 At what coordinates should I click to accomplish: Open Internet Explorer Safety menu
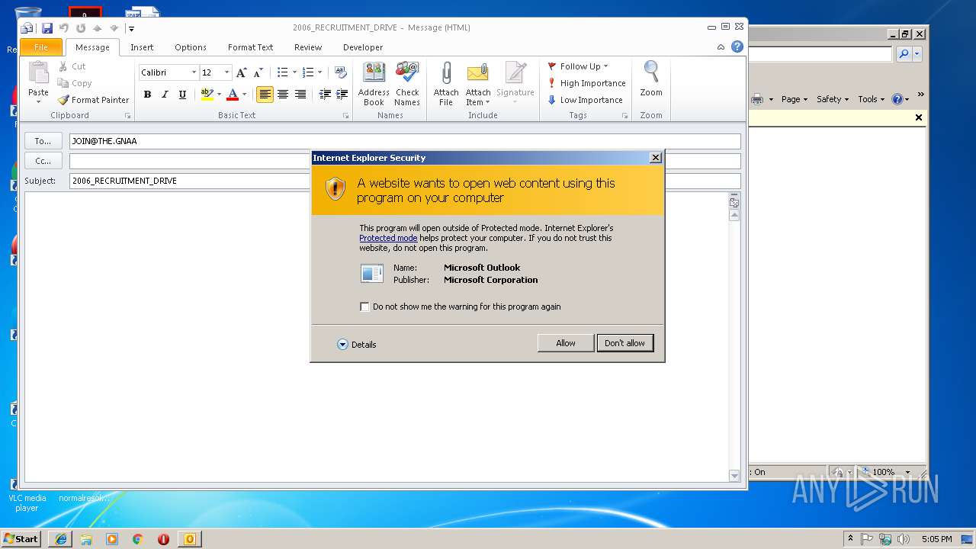(x=832, y=99)
